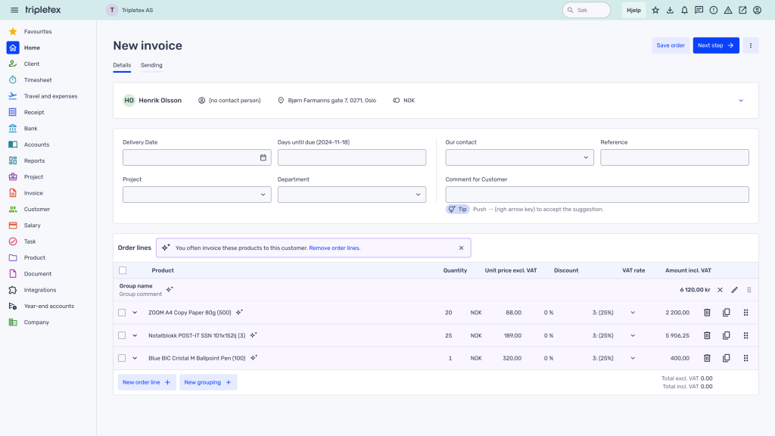Open the favourites star icon in top bar
Screen dimensions: 775x436
coord(655,11)
